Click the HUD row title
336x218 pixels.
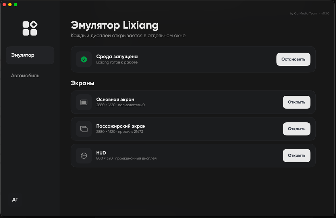[101, 153]
